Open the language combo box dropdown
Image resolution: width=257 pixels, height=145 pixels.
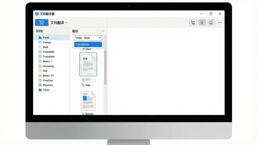click(x=88, y=38)
